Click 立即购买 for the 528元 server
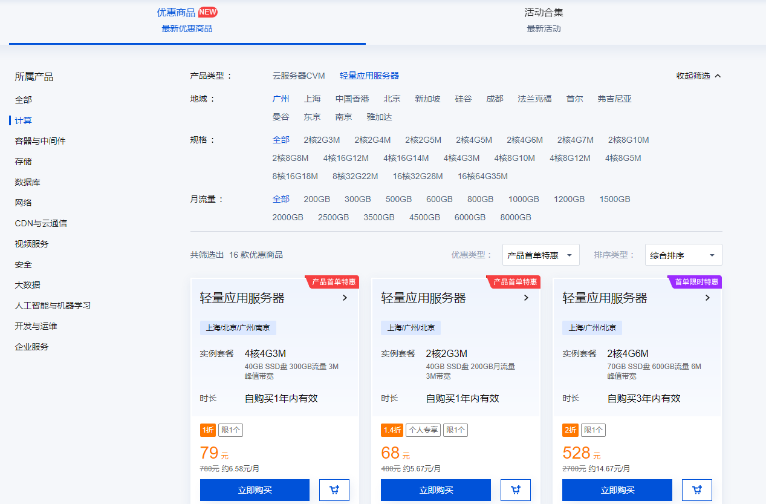Image resolution: width=766 pixels, height=504 pixels. coord(617,490)
